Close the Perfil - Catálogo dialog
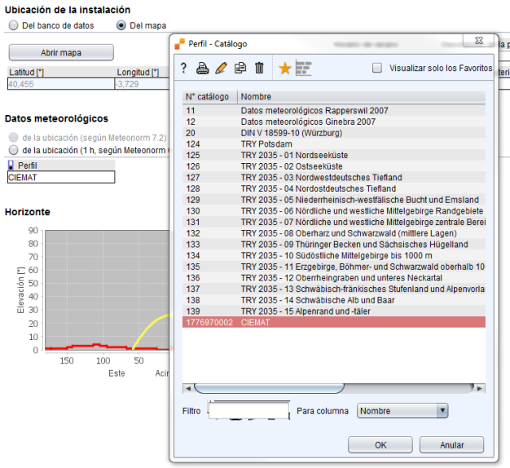Image resolution: width=510 pixels, height=468 pixels. (477, 43)
